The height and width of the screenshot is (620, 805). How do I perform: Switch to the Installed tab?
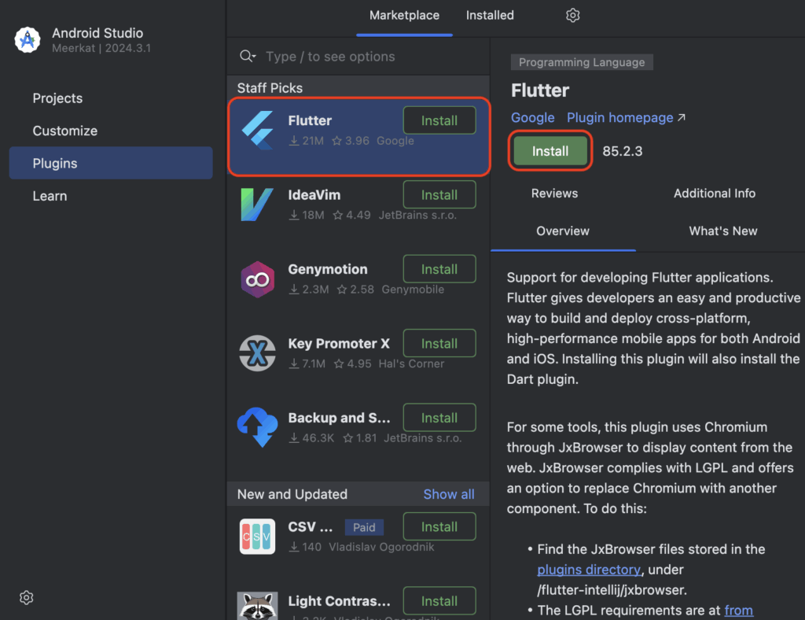click(x=490, y=16)
